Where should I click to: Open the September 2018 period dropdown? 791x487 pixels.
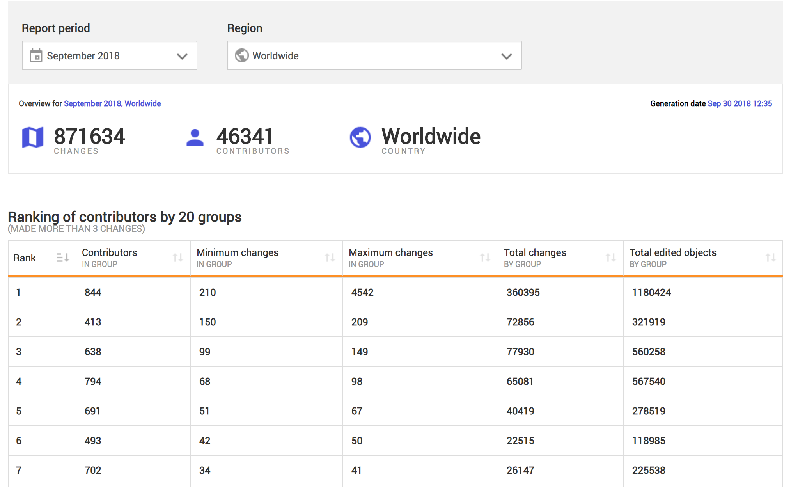pos(109,56)
